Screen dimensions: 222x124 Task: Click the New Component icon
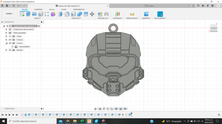(100, 14)
